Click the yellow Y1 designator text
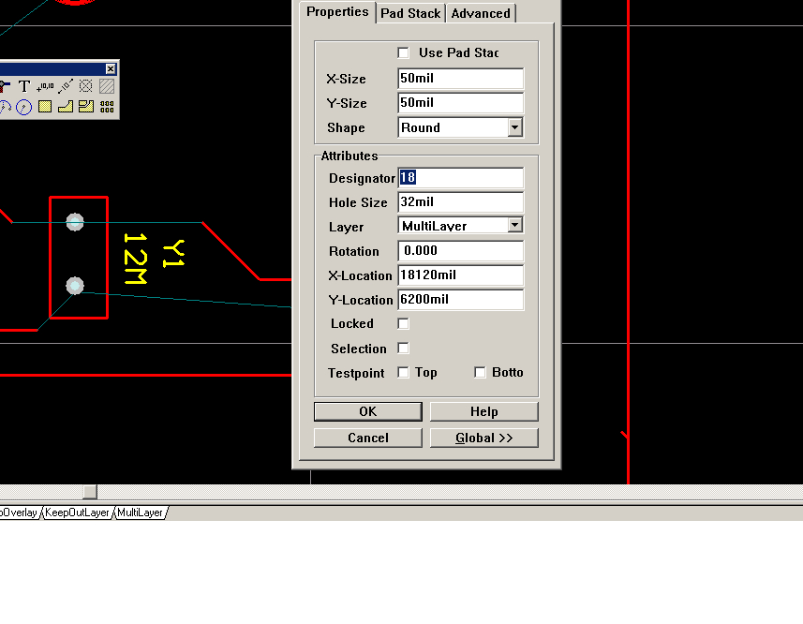The height and width of the screenshot is (624, 803). [173, 253]
